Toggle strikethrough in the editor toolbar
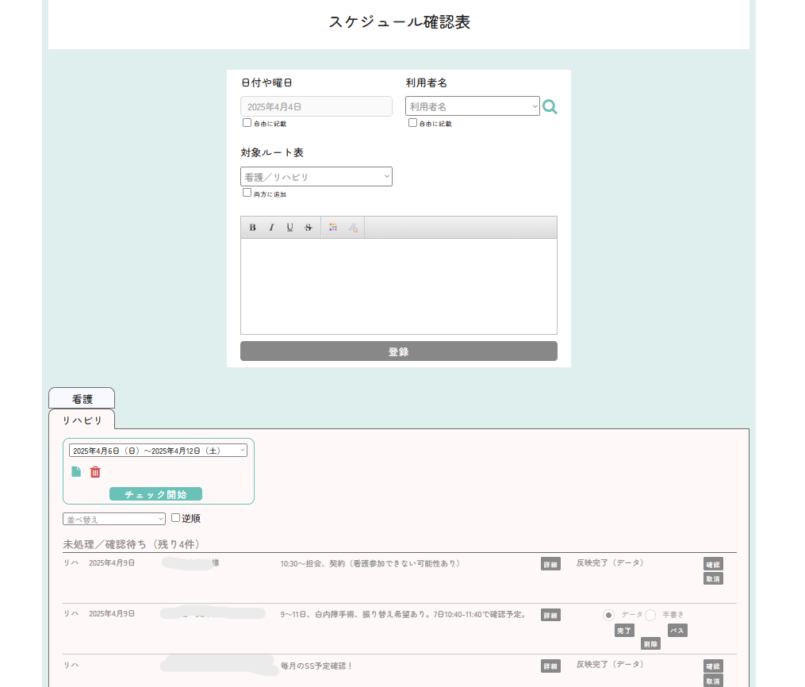Image resolution: width=805 pixels, height=687 pixels. pyautogui.click(x=309, y=228)
